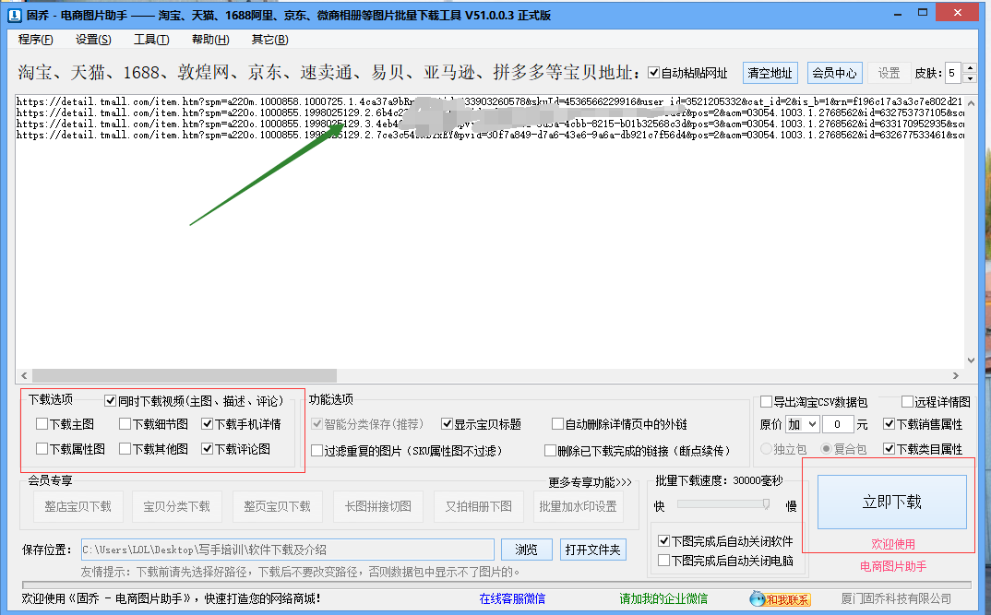Enable 导出淘宝CSV数据包 checkbox
The image size is (991, 615).
pyautogui.click(x=766, y=401)
